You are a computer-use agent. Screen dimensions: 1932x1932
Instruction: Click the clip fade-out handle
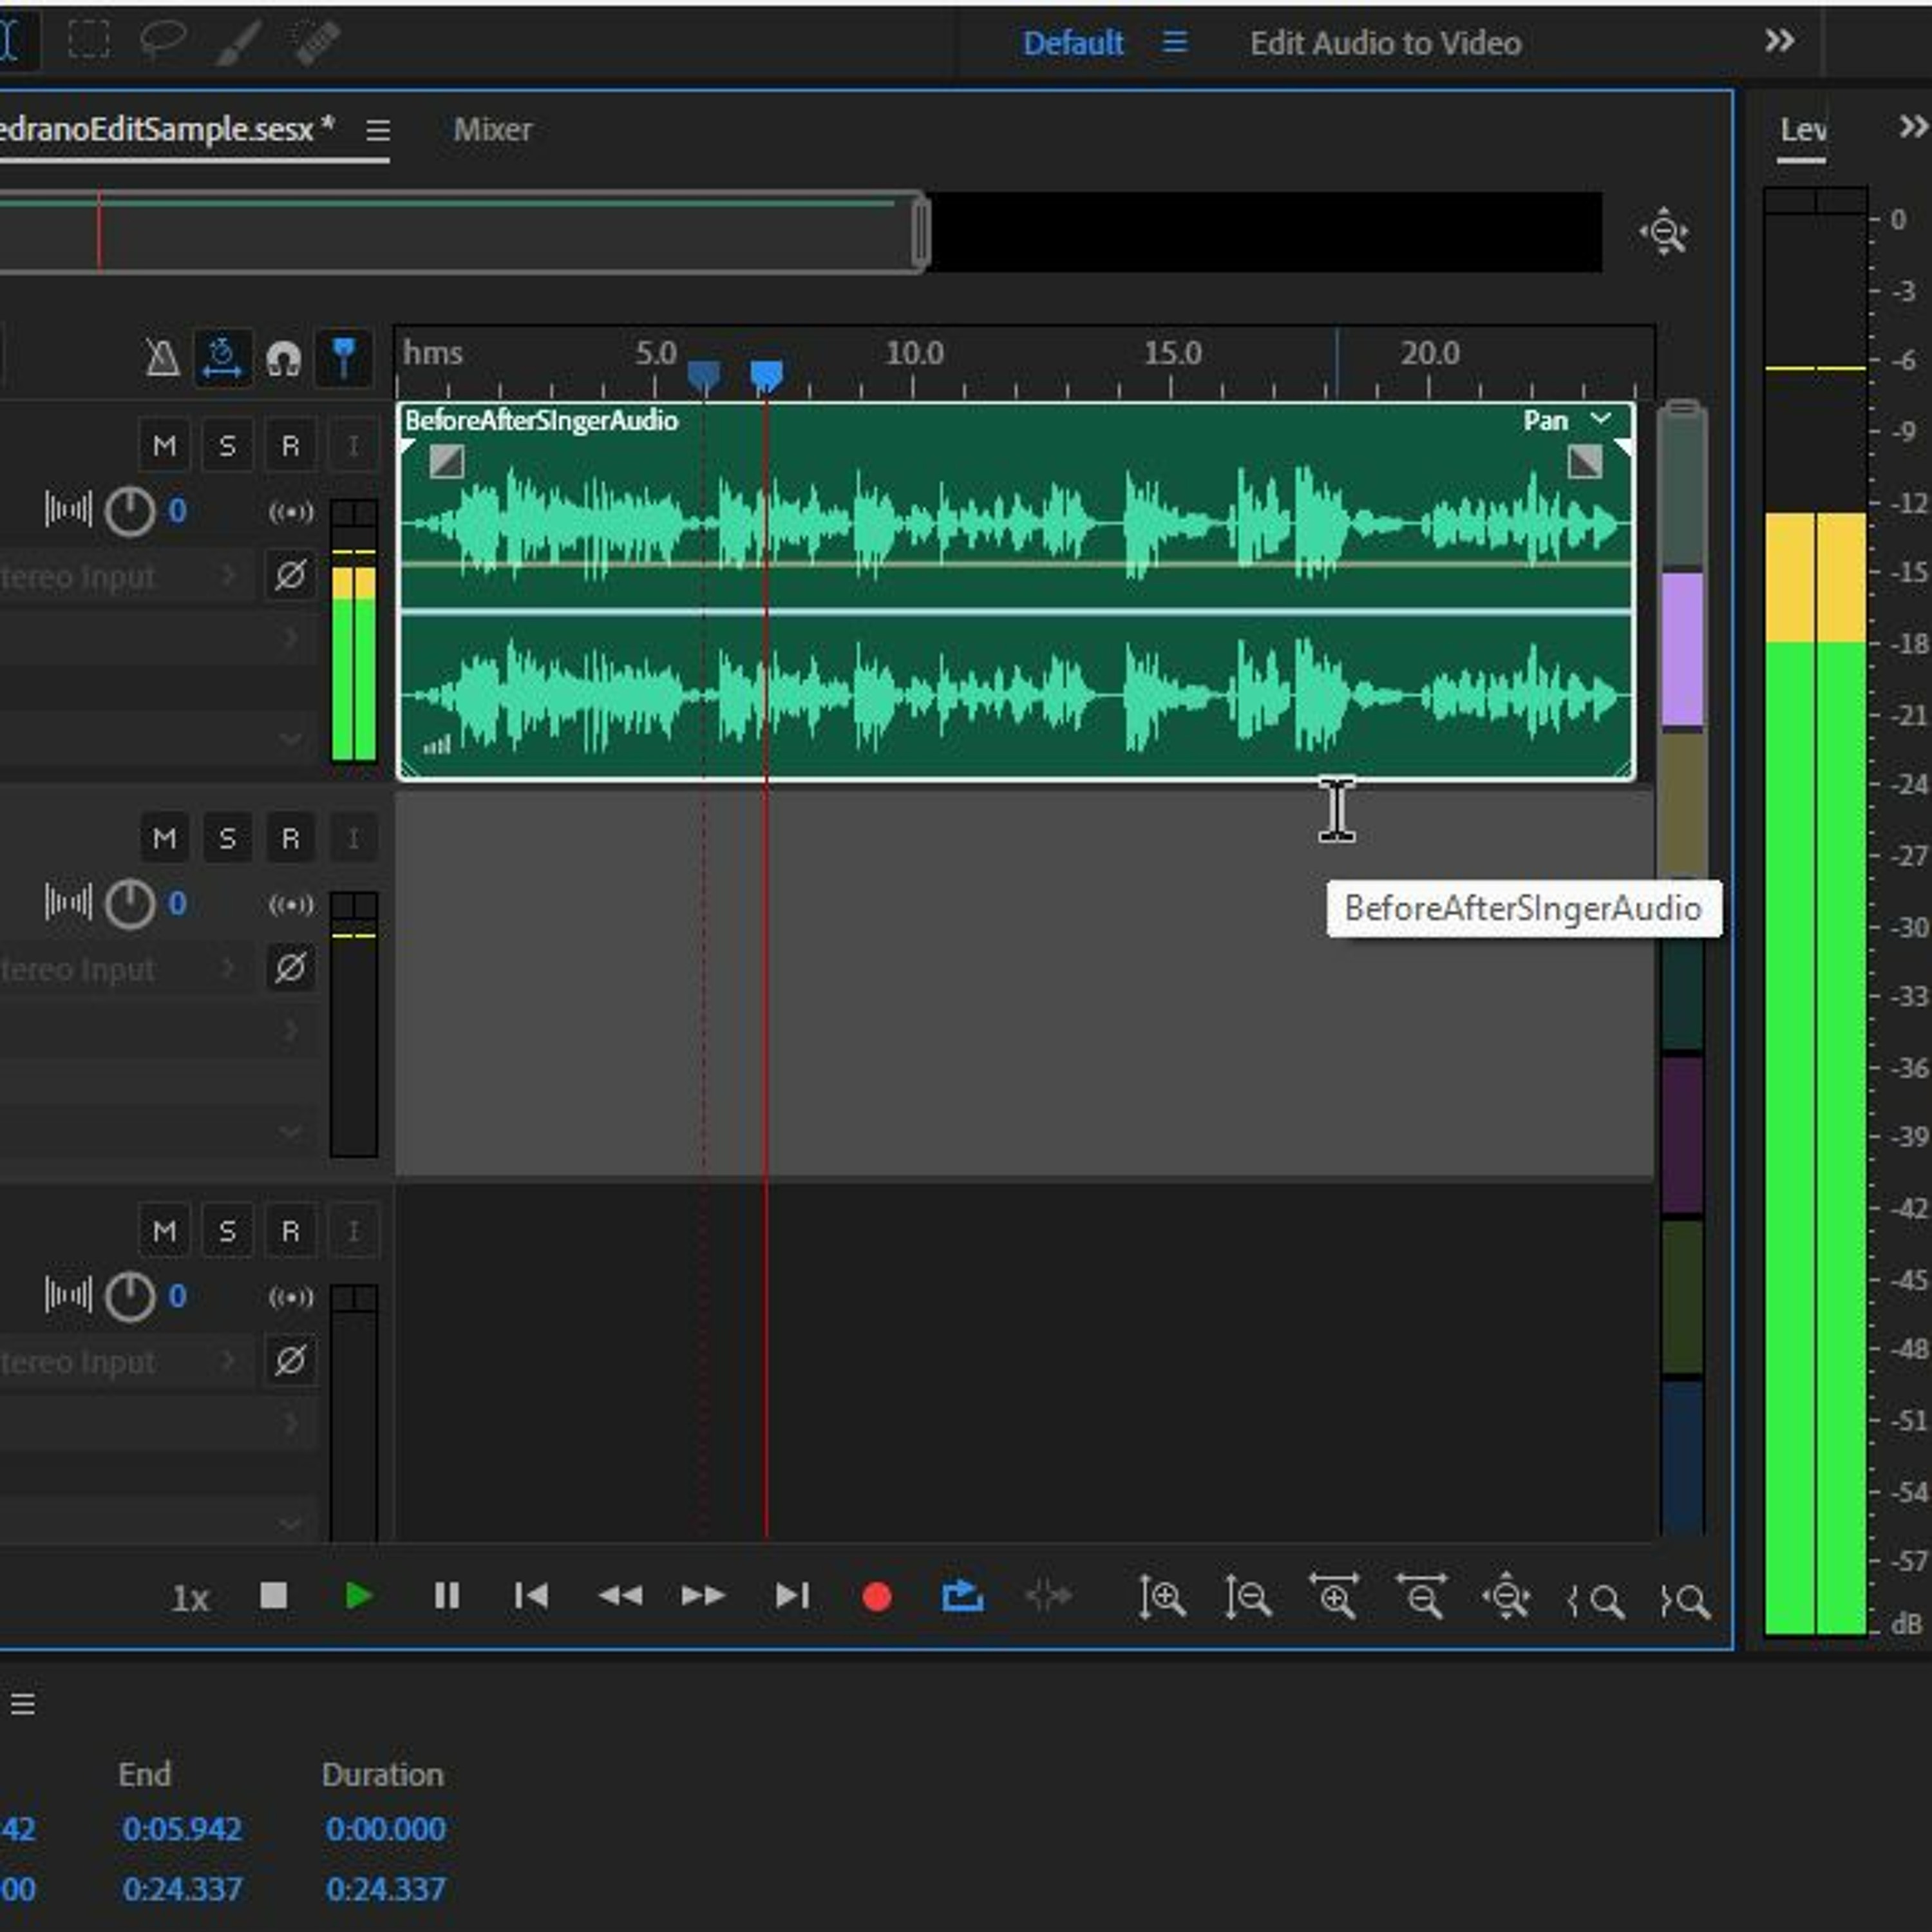[x=1585, y=461]
